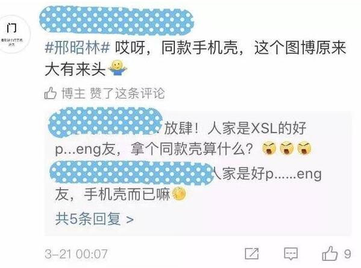
Task: Like the comment with the thumbs-up icon
Action: click(330, 254)
